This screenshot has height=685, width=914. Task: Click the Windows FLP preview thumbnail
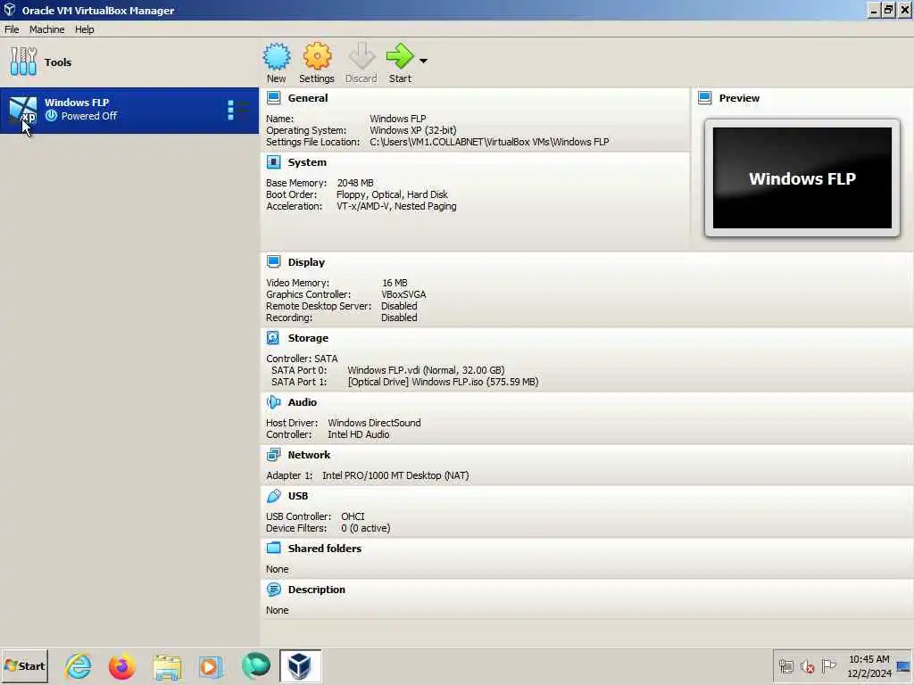tap(802, 178)
